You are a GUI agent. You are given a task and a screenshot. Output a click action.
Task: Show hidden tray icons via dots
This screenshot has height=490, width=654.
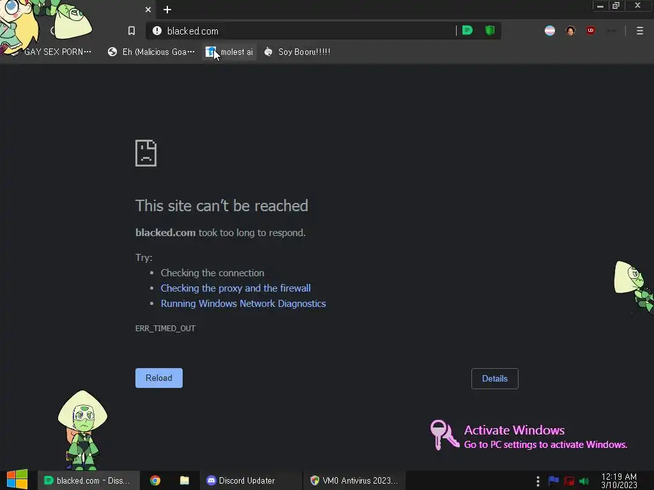(x=538, y=481)
